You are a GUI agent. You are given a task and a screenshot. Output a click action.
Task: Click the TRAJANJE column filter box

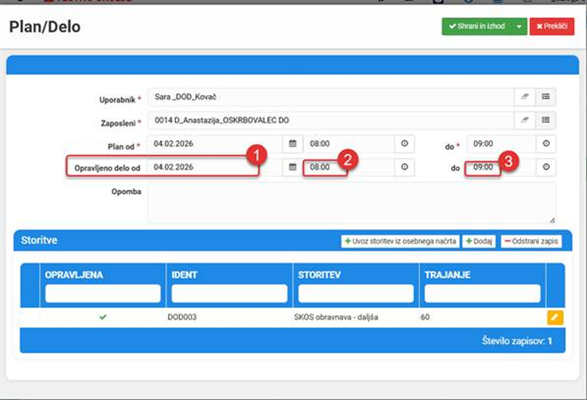click(x=482, y=294)
